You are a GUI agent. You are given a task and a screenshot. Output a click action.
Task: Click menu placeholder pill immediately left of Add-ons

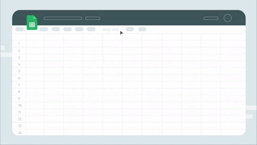point(91,29)
